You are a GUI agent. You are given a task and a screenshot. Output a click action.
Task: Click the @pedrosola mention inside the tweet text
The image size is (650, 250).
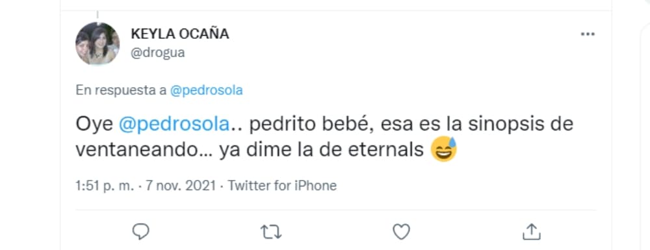(x=174, y=125)
